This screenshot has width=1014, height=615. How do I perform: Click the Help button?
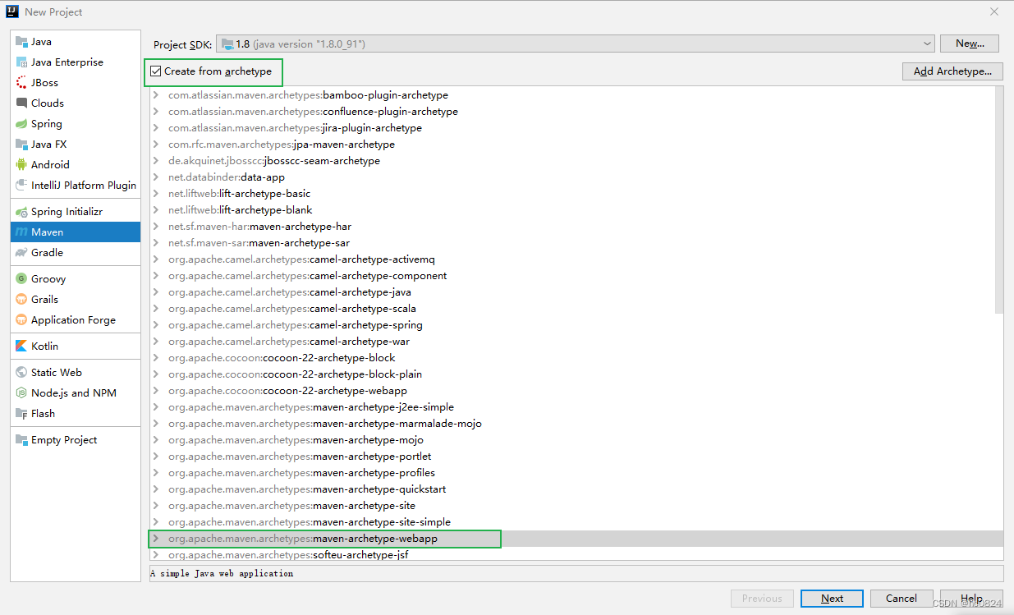(x=971, y=599)
